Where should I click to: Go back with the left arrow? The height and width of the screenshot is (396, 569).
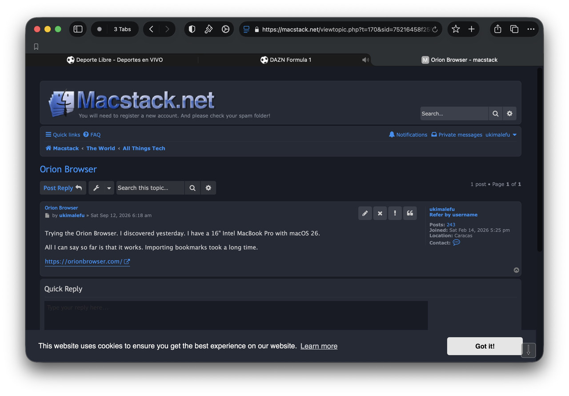151,29
